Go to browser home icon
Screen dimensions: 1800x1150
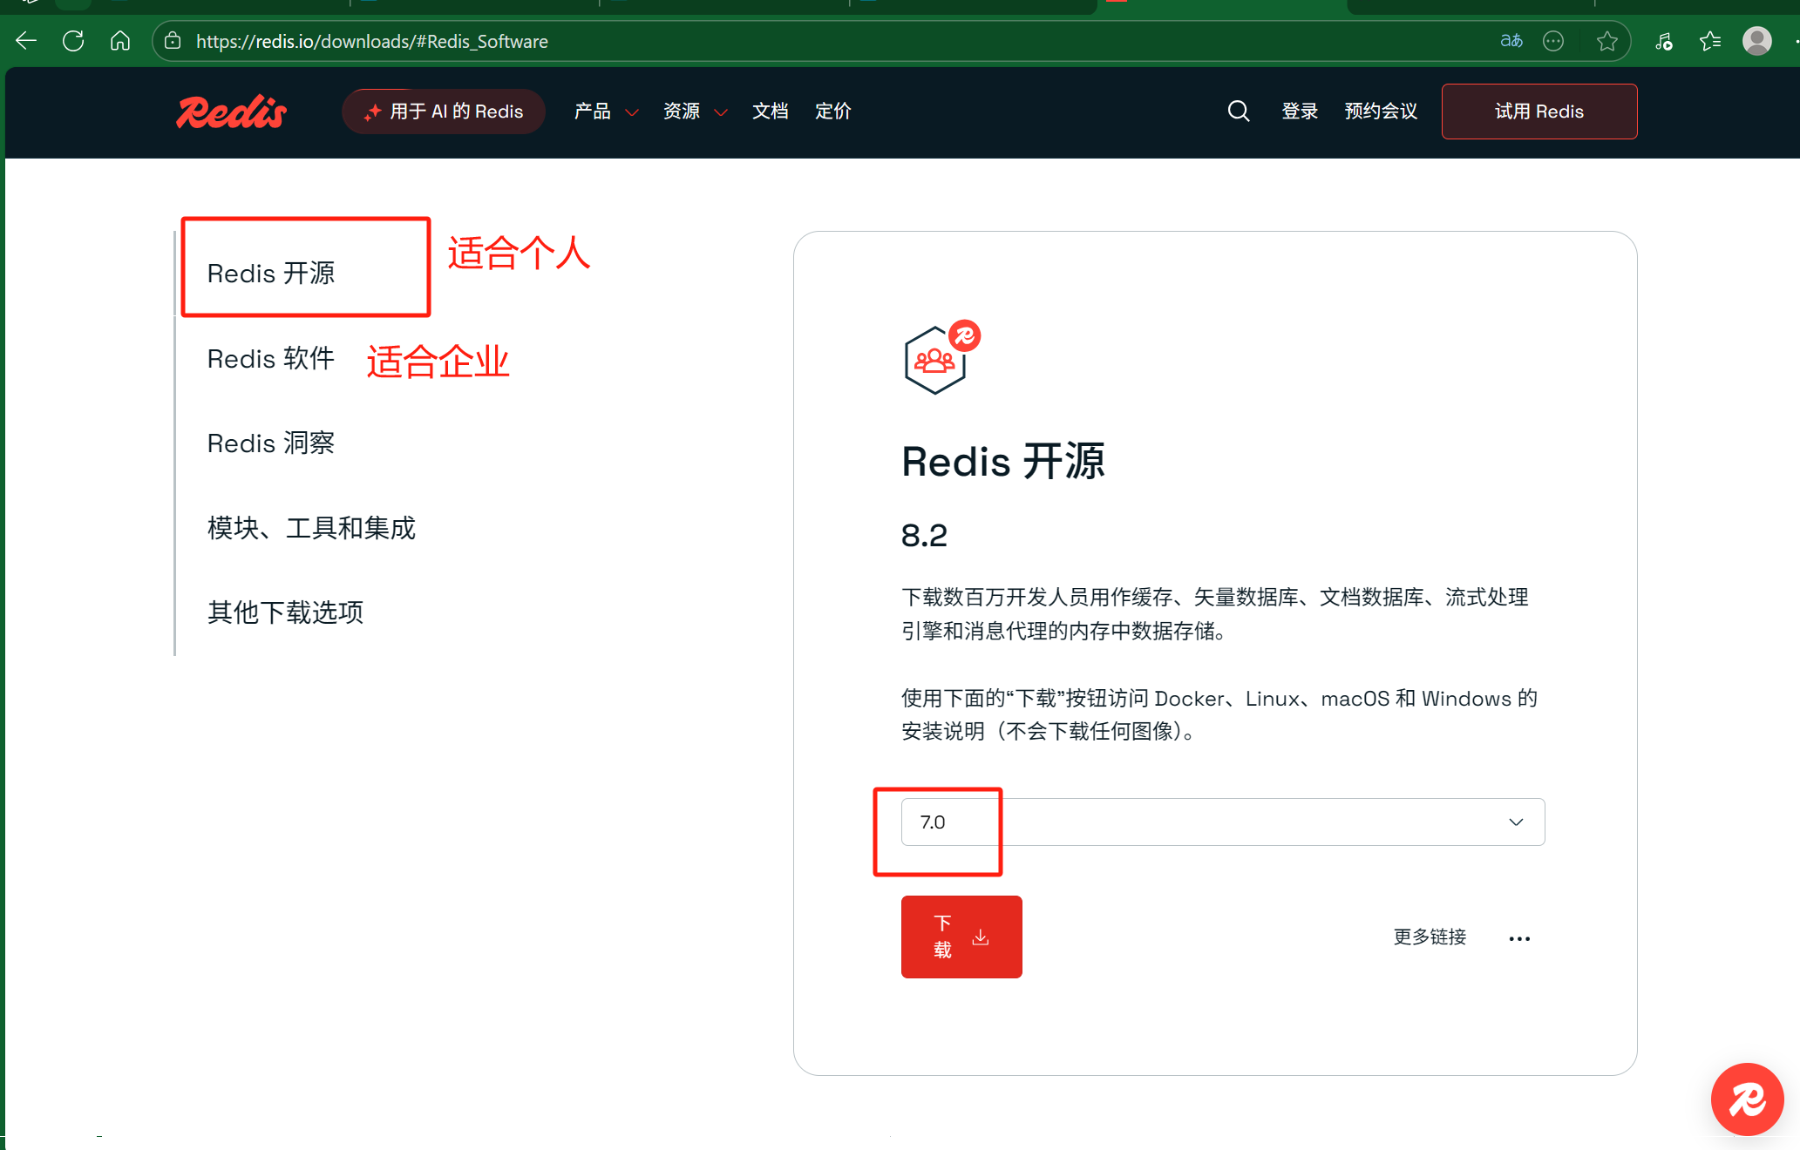[120, 41]
